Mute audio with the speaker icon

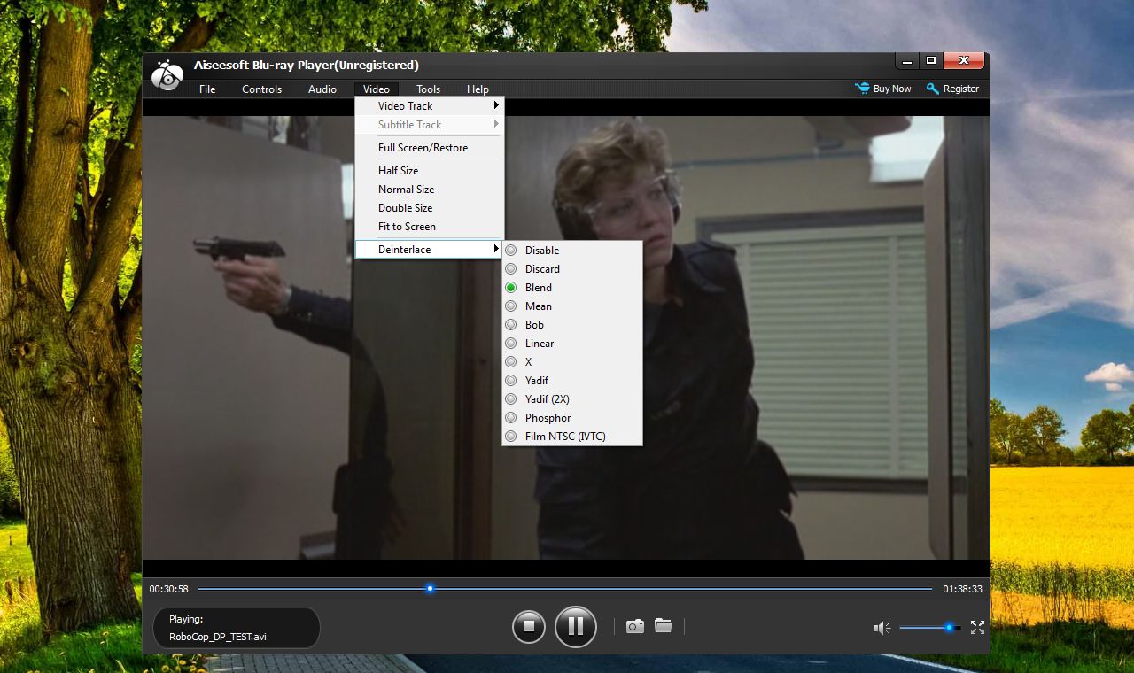882,628
